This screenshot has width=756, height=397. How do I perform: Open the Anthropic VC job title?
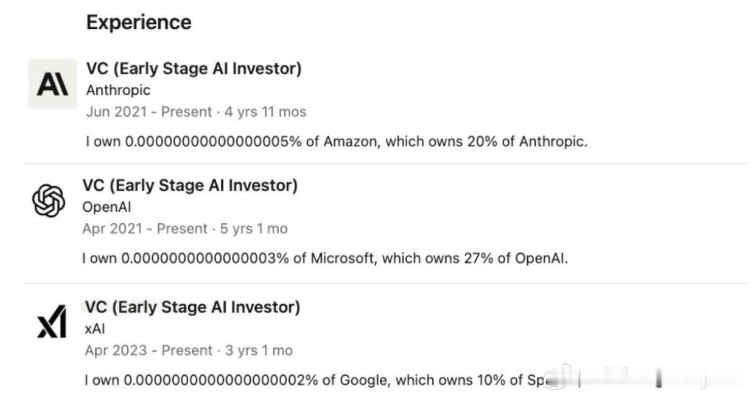click(x=194, y=69)
